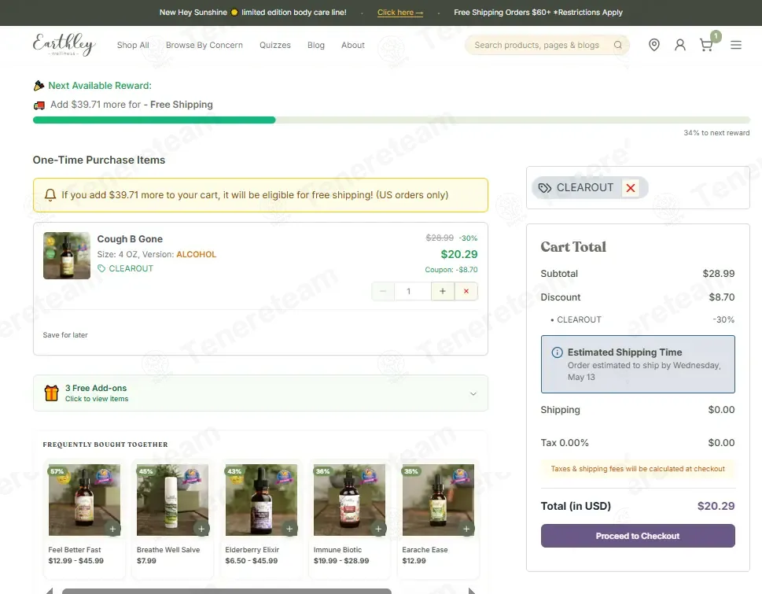Image resolution: width=762 pixels, height=594 pixels.
Task: Click the carousel horizontal scrollbar
Action: 226,591
